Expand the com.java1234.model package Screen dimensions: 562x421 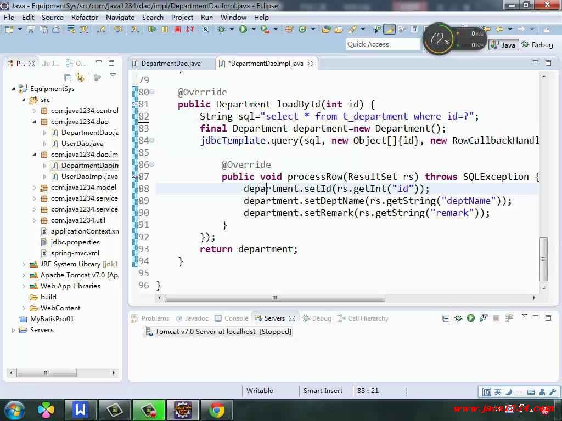pos(34,187)
